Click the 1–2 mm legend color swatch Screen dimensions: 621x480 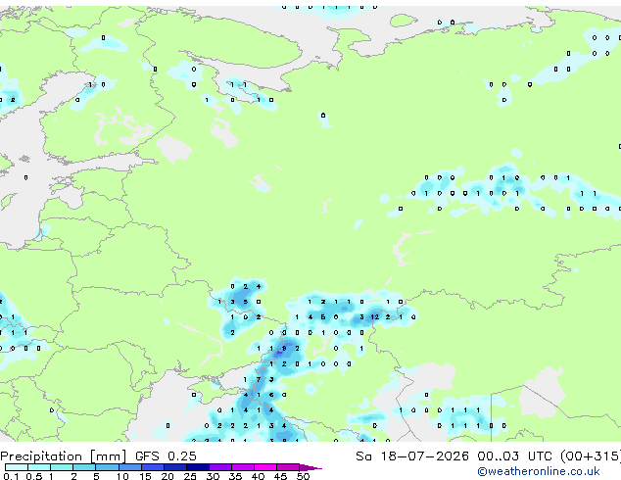(62, 467)
